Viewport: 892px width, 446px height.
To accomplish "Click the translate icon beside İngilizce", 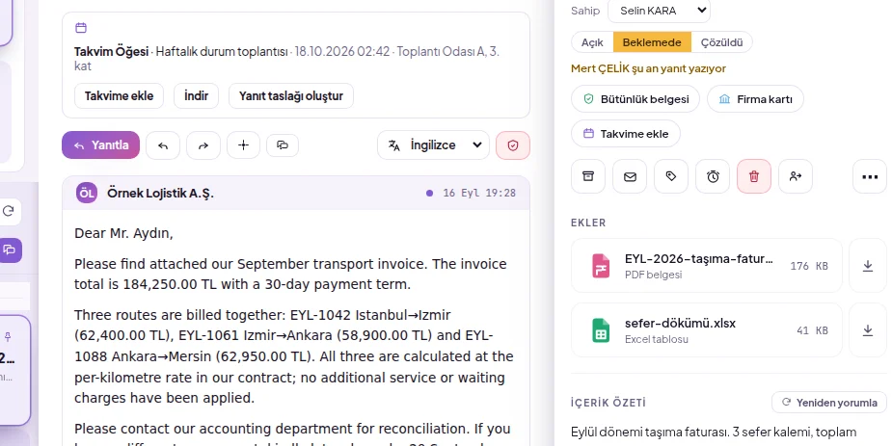I will pyautogui.click(x=394, y=145).
